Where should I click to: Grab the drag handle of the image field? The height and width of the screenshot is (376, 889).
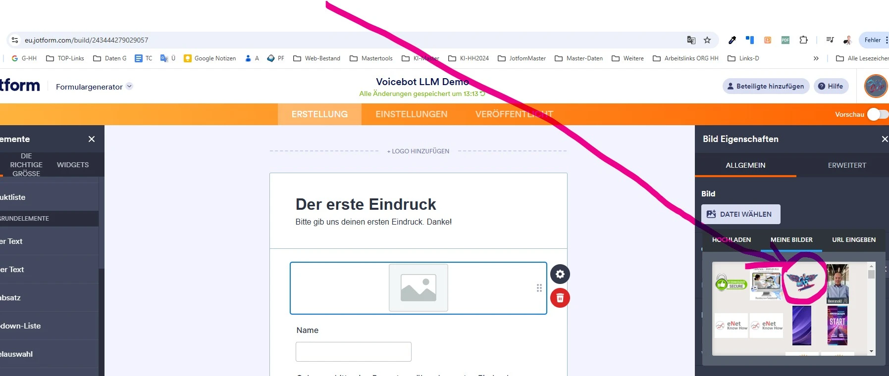tap(539, 288)
